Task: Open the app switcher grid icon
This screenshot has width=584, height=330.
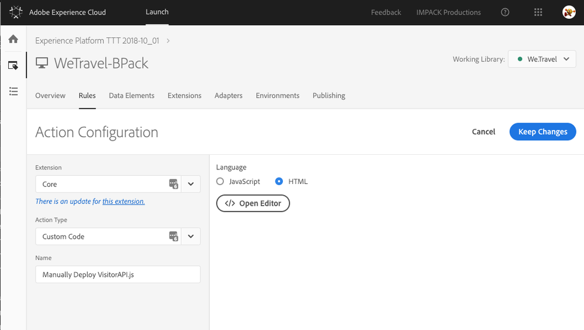Action: 538,12
